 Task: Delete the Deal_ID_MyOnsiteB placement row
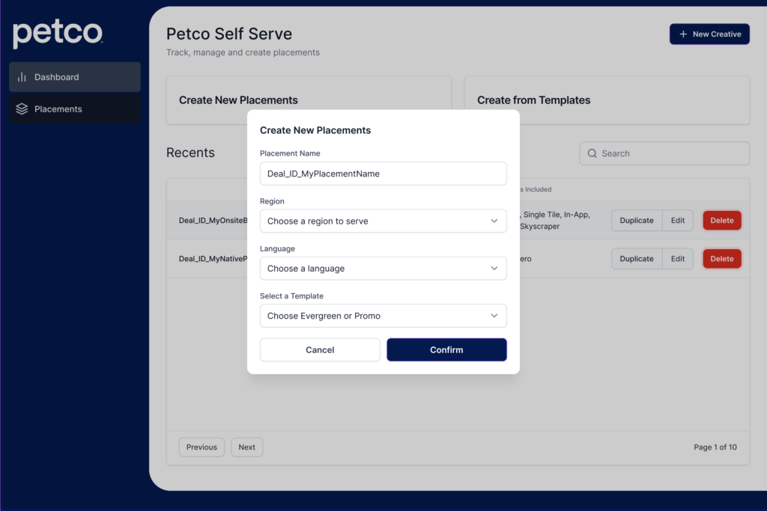coord(722,221)
